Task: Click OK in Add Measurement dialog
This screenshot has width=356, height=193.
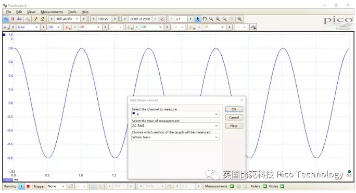Action: pyautogui.click(x=234, y=109)
